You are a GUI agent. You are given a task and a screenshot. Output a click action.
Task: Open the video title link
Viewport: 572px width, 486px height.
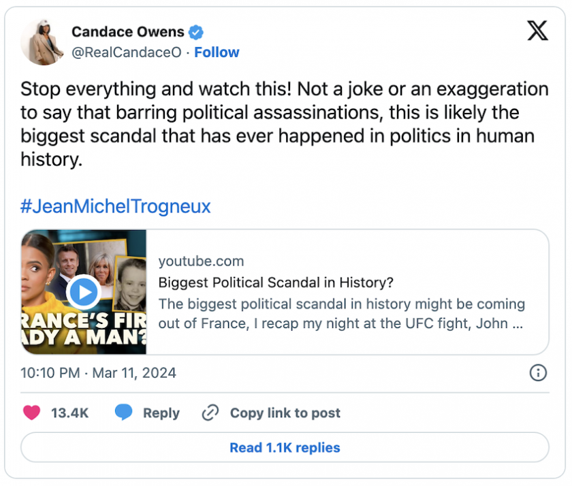click(276, 282)
